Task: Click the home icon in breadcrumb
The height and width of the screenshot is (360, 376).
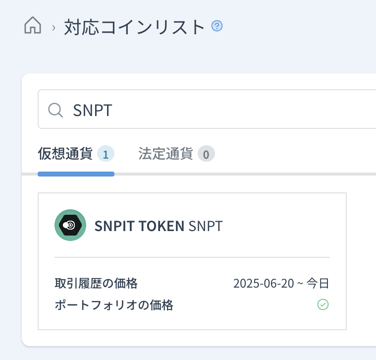Action: click(x=33, y=26)
